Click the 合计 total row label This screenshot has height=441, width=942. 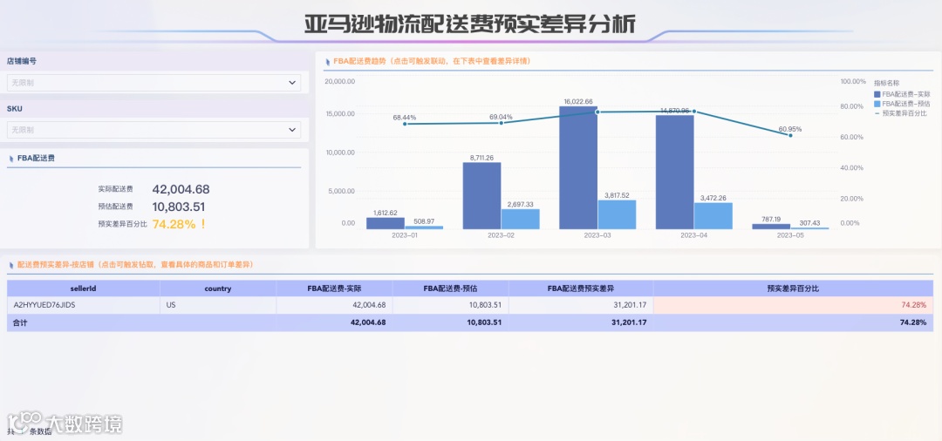pyautogui.click(x=20, y=322)
